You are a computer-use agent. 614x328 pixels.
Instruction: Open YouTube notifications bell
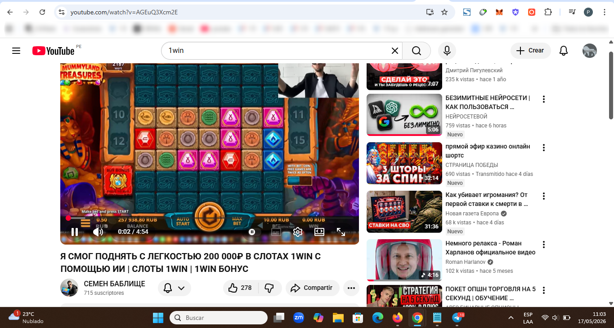(x=564, y=51)
